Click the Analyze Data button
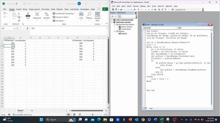The height and width of the screenshot is (123, 220). click(x=97, y=17)
